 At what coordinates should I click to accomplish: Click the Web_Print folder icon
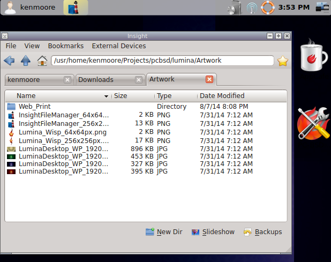pyautogui.click(x=11, y=107)
